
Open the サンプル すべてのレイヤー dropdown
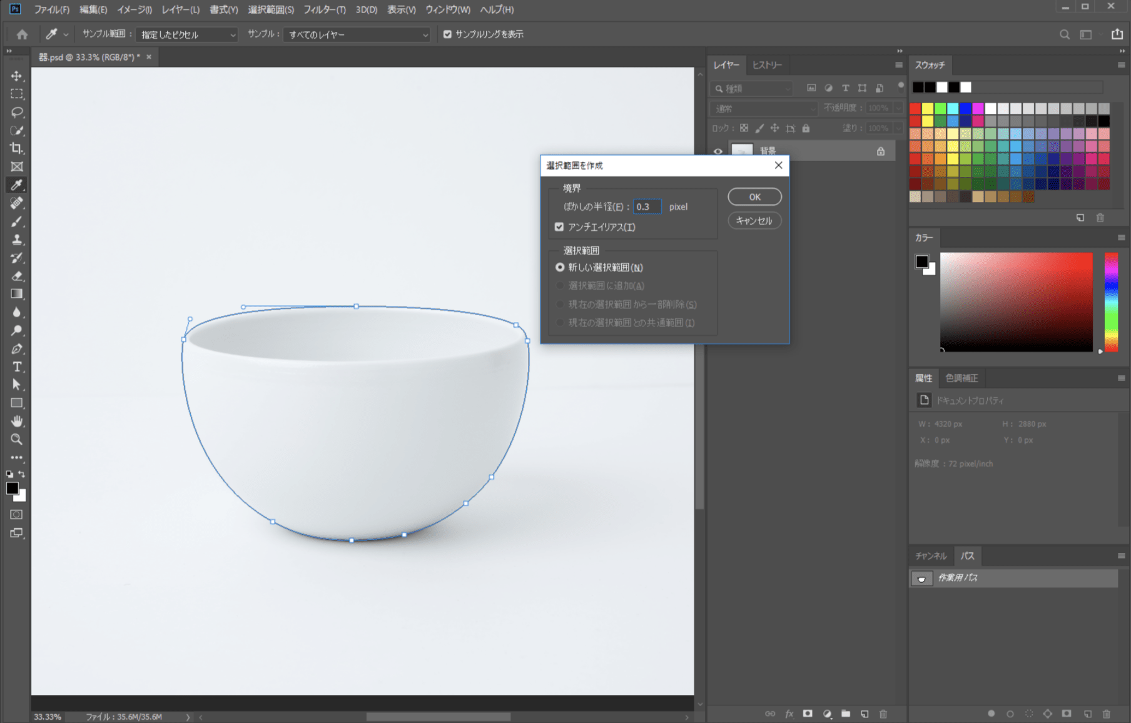pos(357,35)
